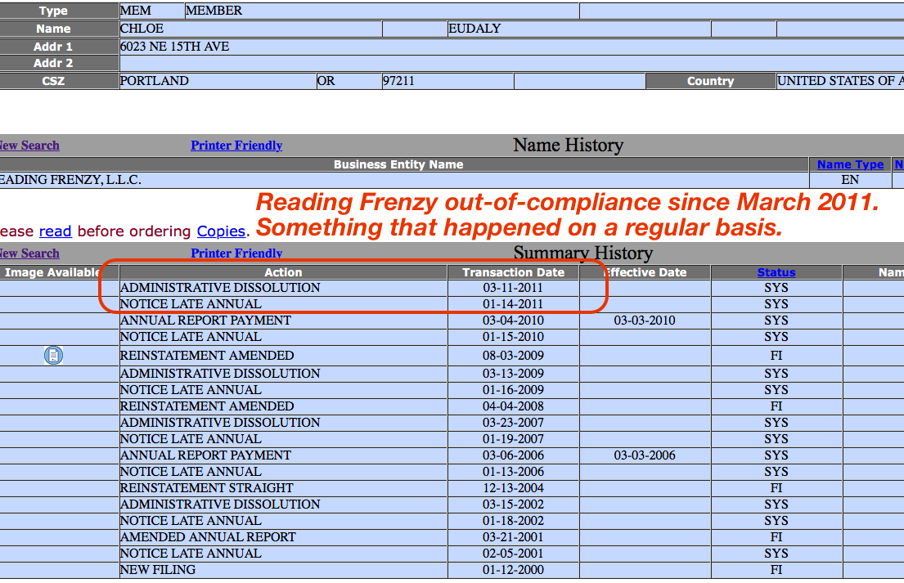Click the Transaction Date column header

click(x=513, y=272)
